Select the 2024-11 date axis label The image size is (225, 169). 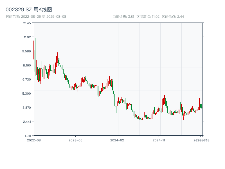(x=159, y=140)
